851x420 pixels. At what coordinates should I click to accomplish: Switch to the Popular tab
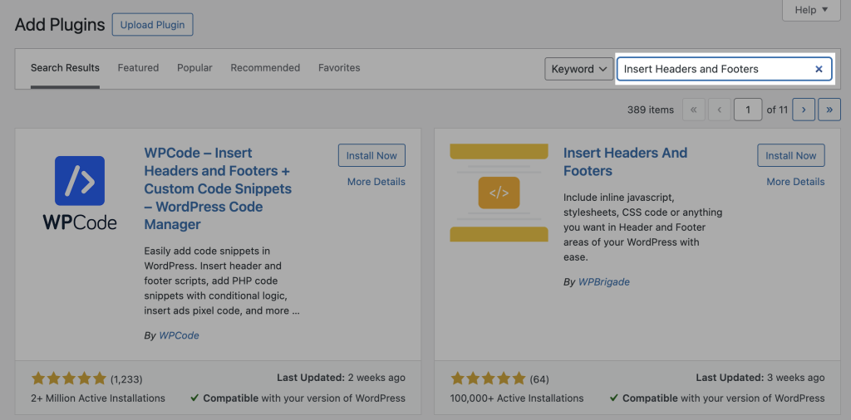pos(194,68)
